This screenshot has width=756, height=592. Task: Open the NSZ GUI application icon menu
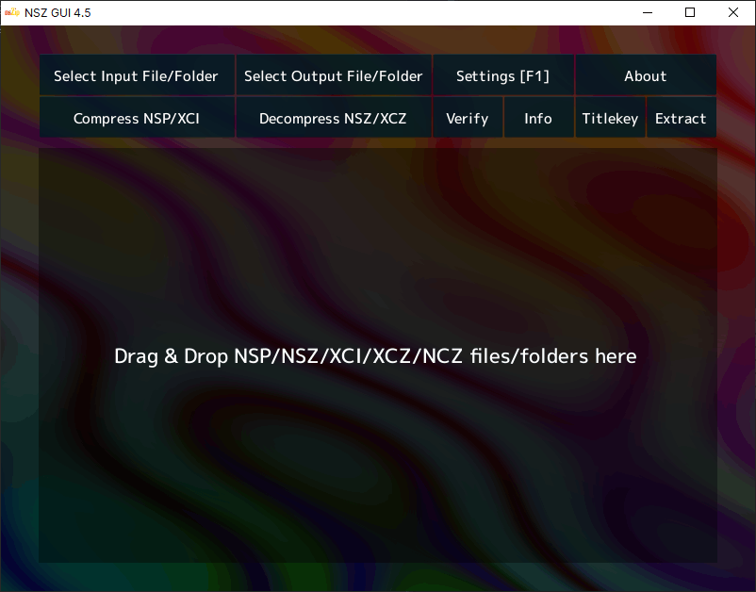(x=11, y=12)
